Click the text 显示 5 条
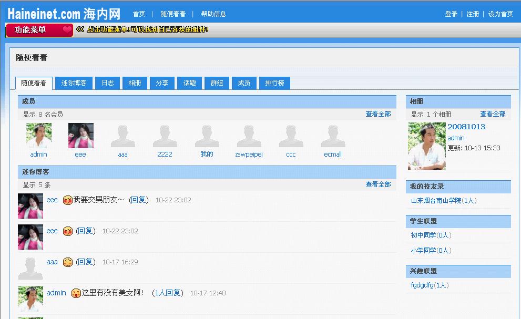Viewport: 521px width, 319px height. (x=37, y=185)
